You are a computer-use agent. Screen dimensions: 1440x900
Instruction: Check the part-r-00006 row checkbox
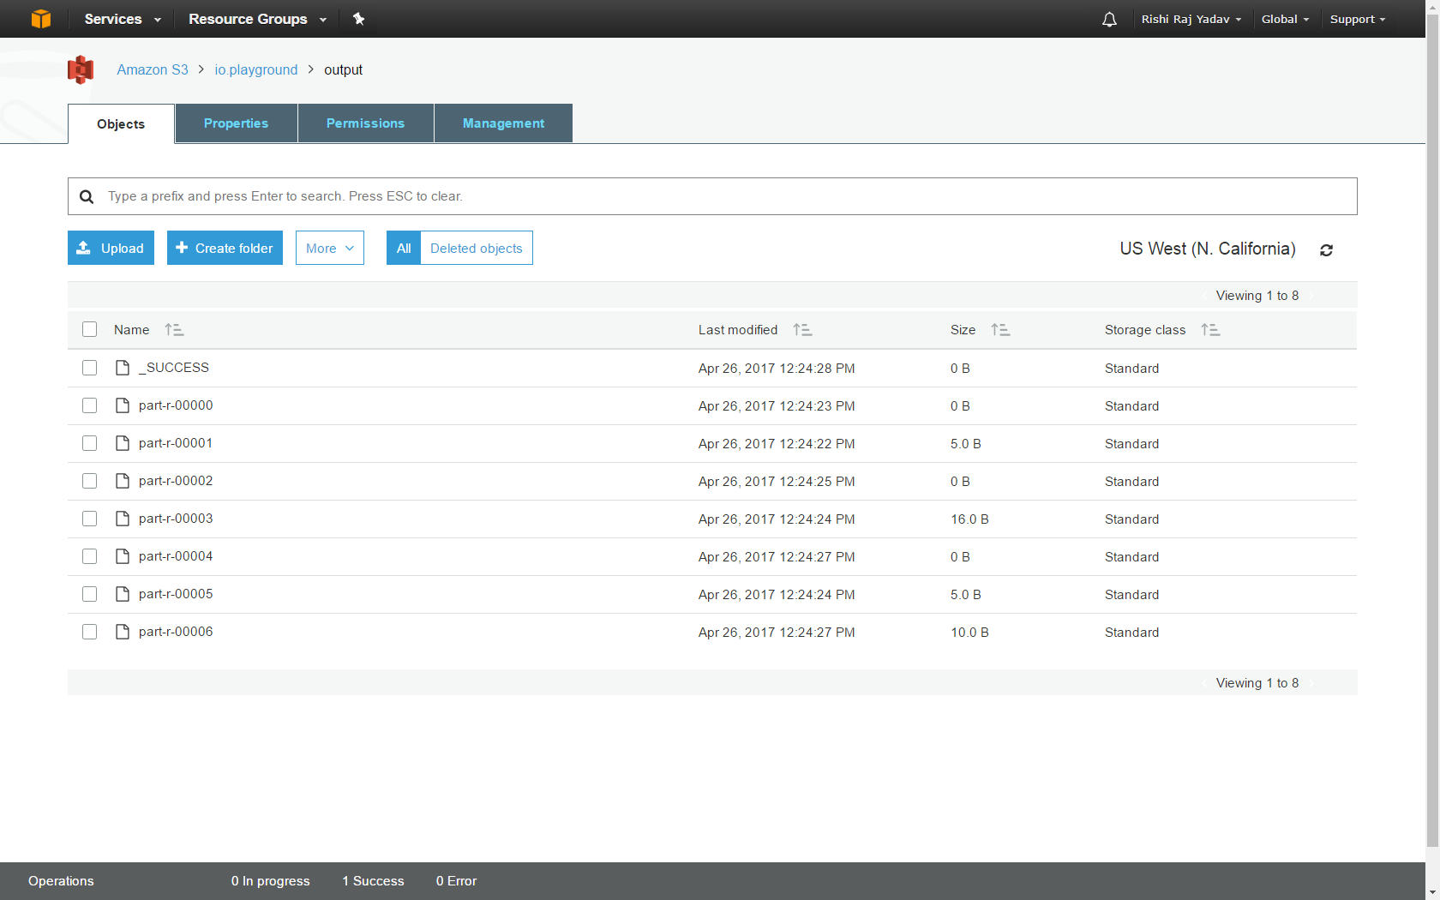coord(89,632)
